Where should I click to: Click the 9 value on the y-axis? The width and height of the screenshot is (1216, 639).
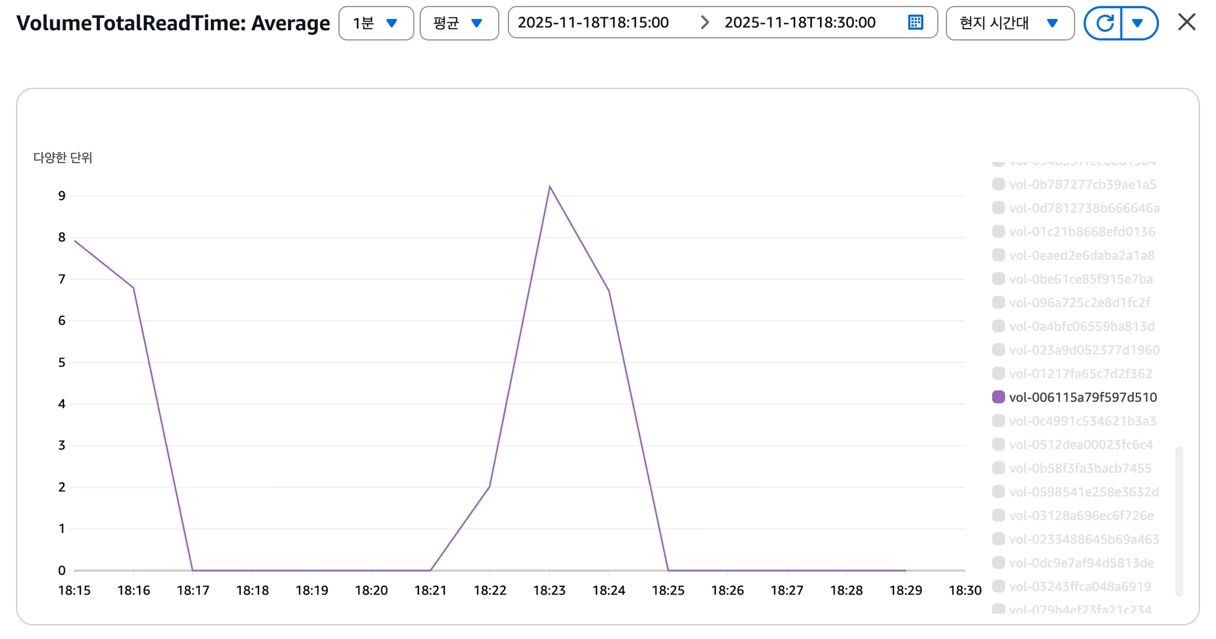pyautogui.click(x=62, y=196)
